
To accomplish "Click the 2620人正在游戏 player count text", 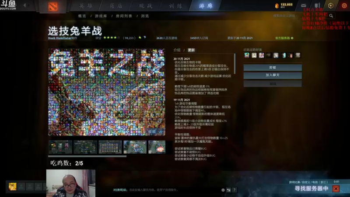I will click(167, 38).
